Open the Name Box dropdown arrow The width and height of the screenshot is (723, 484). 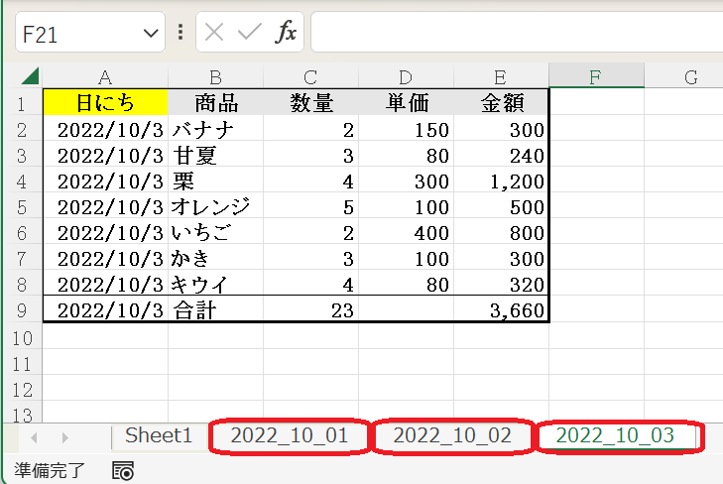151,33
